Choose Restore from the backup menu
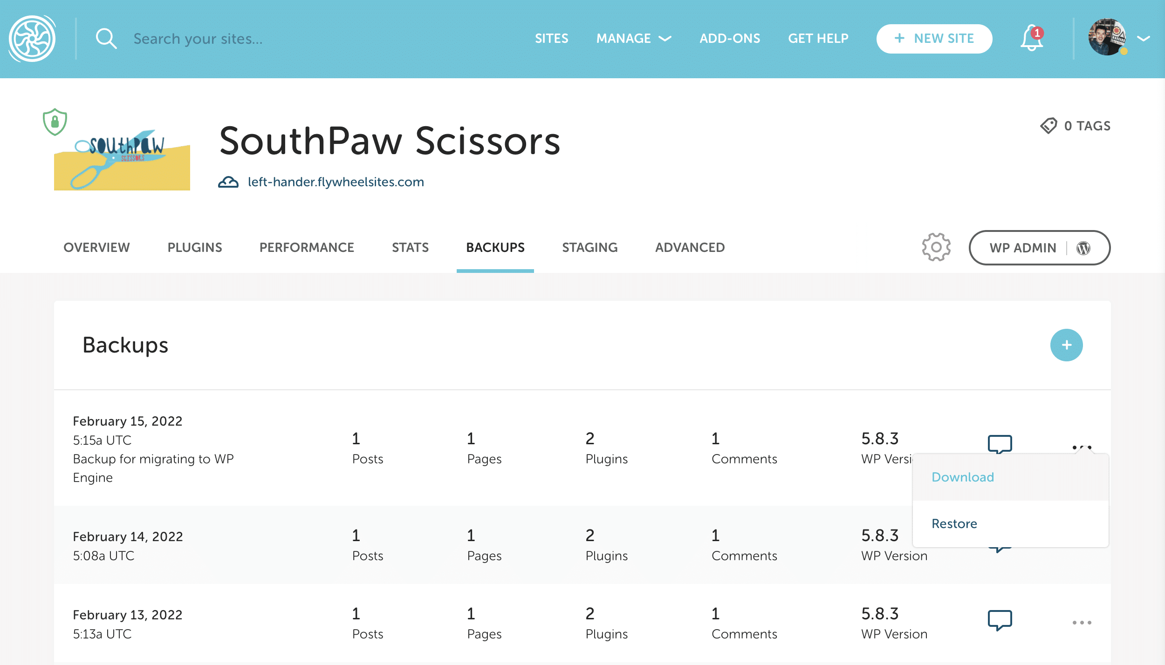 pos(954,523)
